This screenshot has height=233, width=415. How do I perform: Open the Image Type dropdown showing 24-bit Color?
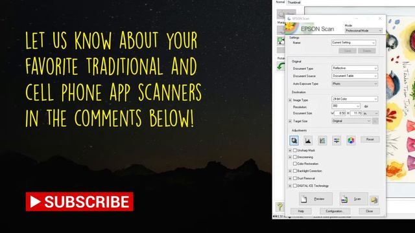[355, 99]
